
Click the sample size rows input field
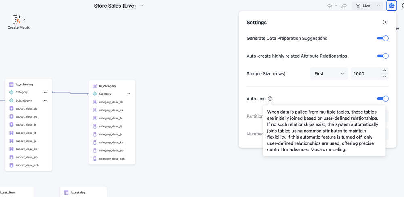coord(365,74)
